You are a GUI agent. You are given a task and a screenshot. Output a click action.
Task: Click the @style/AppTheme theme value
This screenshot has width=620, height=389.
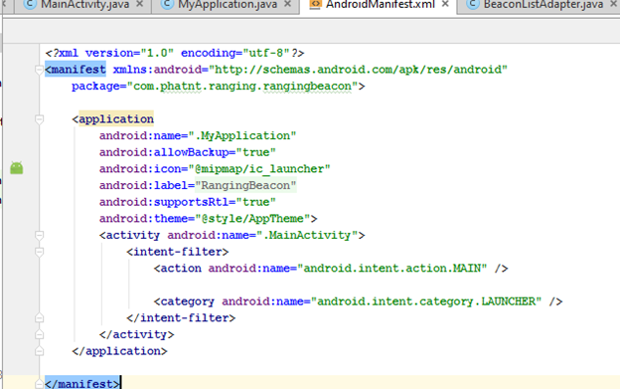click(x=252, y=219)
